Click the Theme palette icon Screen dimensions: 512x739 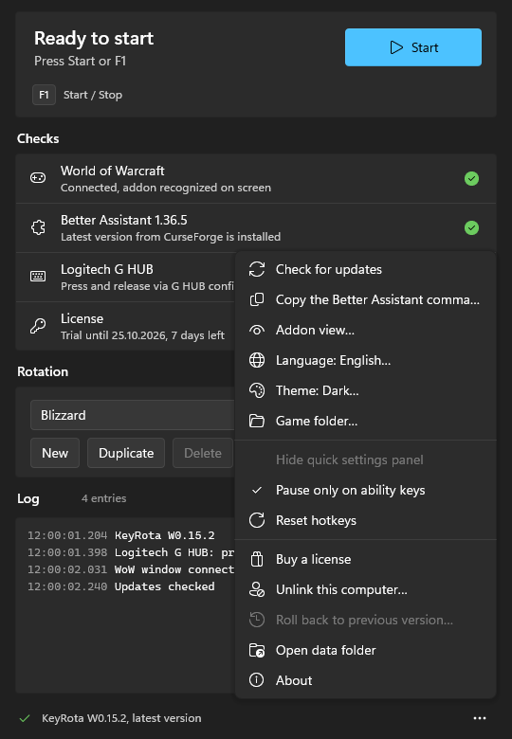[x=256, y=390]
